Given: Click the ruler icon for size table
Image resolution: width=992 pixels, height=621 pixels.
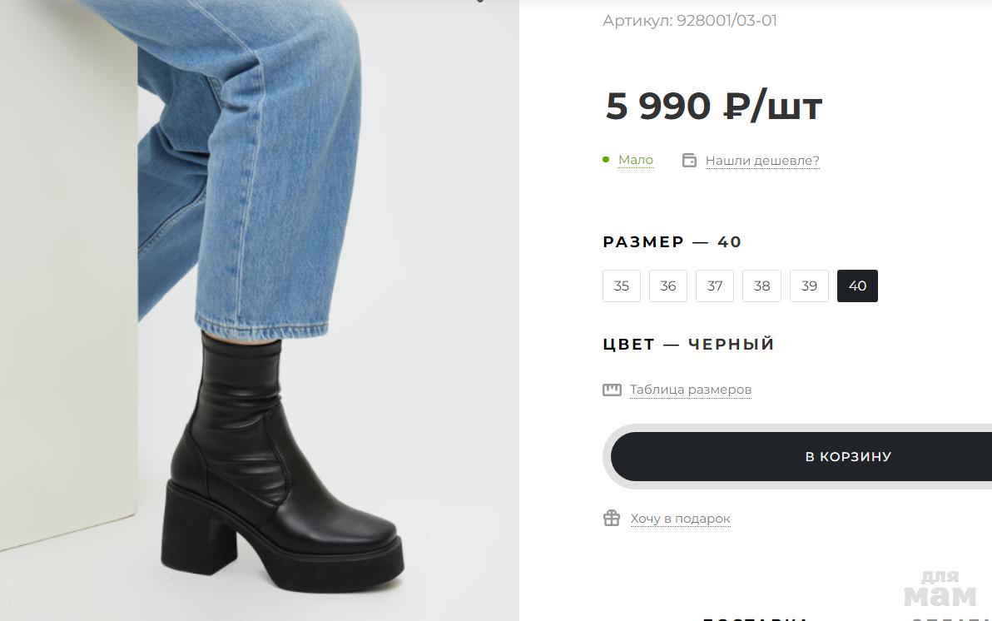Looking at the screenshot, I should coord(612,390).
